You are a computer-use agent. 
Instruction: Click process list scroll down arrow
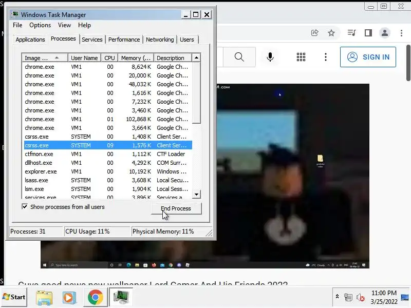pyautogui.click(x=196, y=195)
